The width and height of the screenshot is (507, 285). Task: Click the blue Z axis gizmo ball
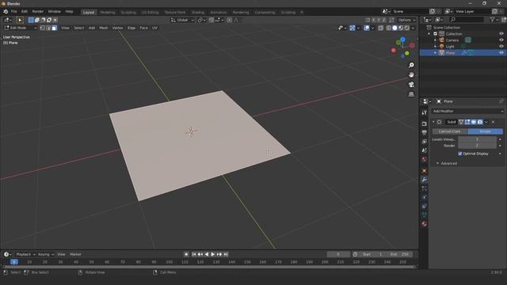402,40
